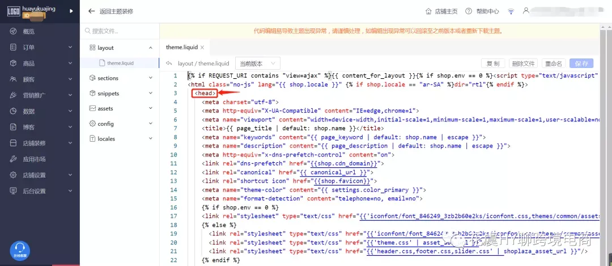Expand the snippets folder

151,94
